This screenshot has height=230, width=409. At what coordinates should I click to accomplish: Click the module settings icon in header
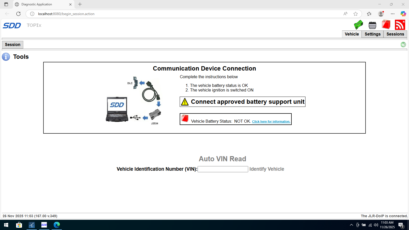tap(372, 25)
